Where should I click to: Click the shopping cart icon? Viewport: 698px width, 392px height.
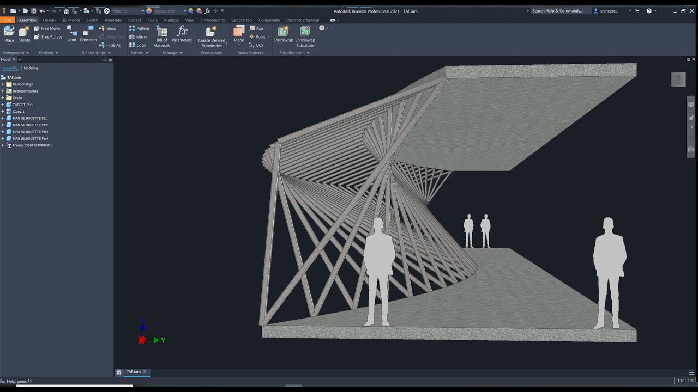637,11
